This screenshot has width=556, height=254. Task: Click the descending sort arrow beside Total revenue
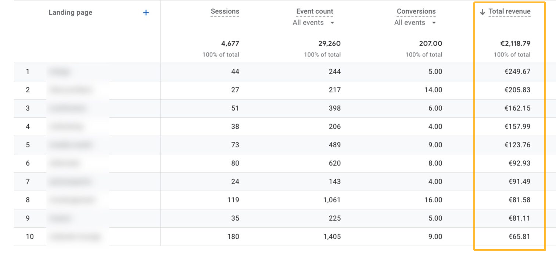pyautogui.click(x=482, y=11)
